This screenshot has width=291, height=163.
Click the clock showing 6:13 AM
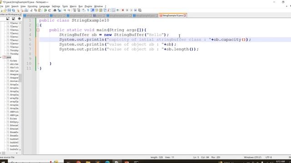pos(280,162)
